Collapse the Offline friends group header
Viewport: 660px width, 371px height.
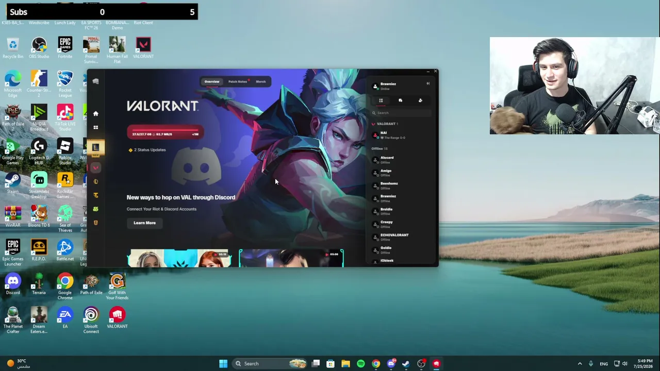(x=379, y=148)
